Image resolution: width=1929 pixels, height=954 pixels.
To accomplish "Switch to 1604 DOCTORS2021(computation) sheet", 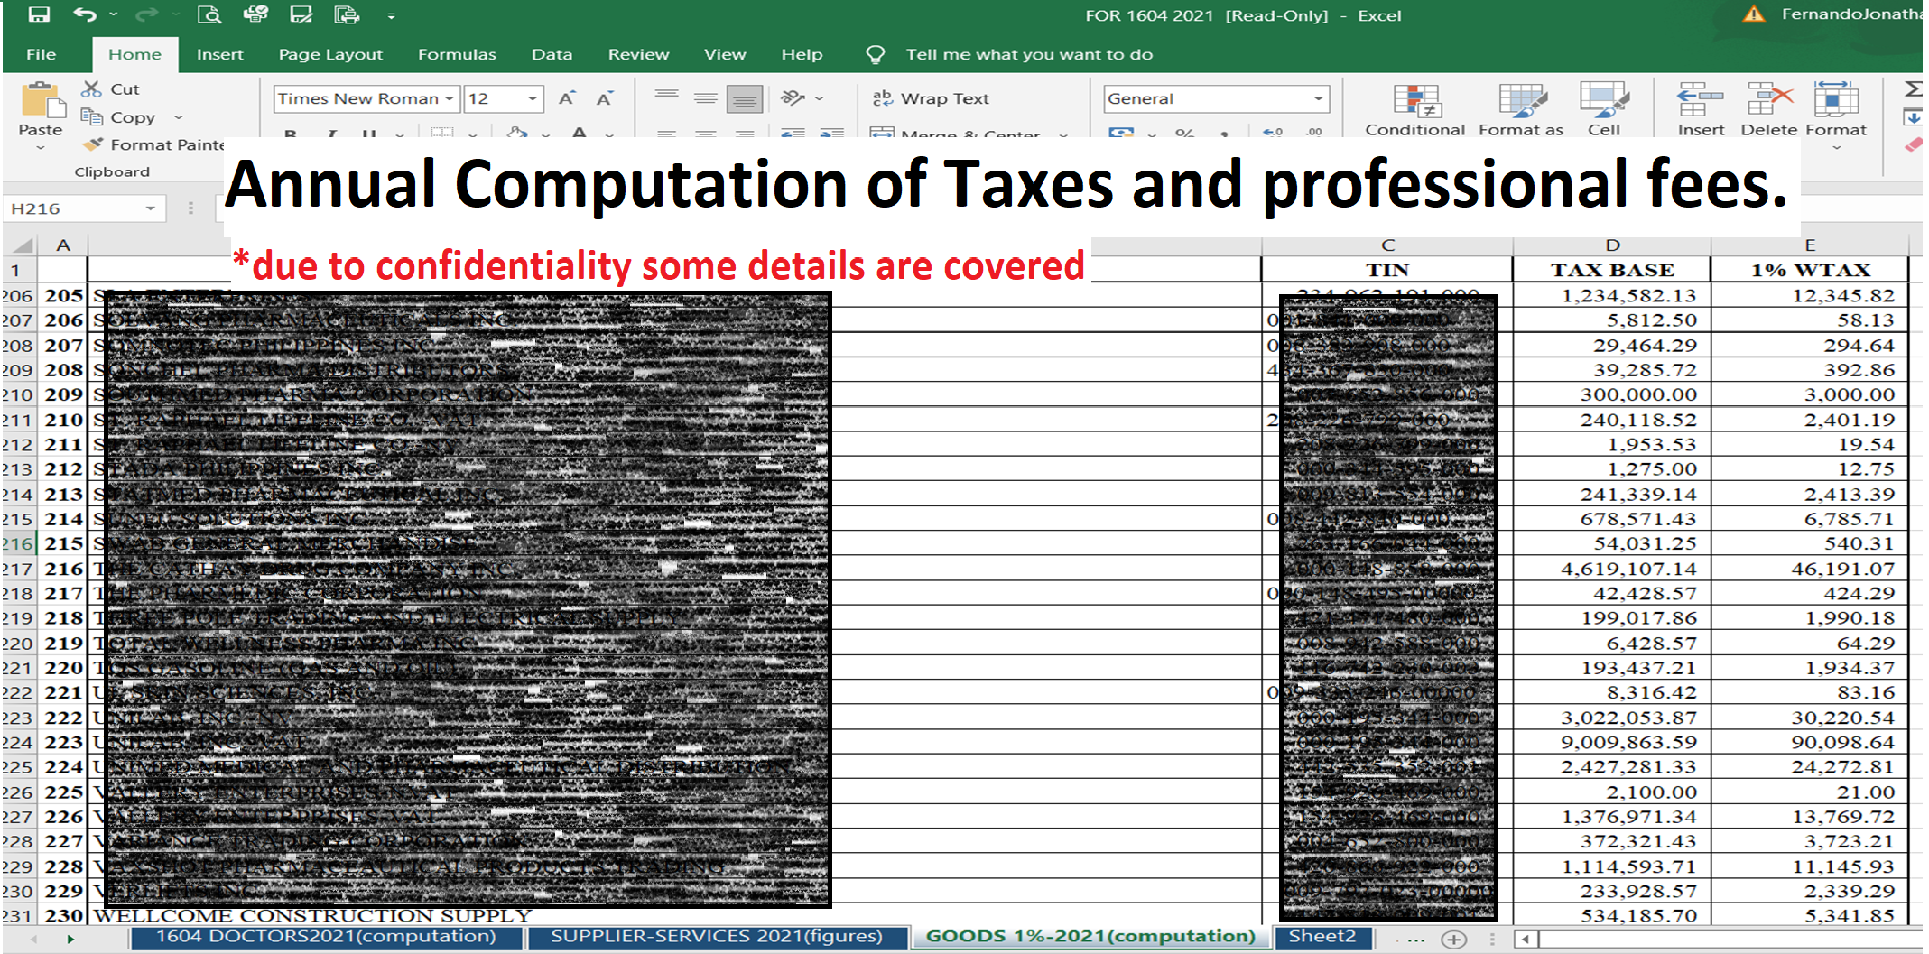I will click(x=326, y=937).
